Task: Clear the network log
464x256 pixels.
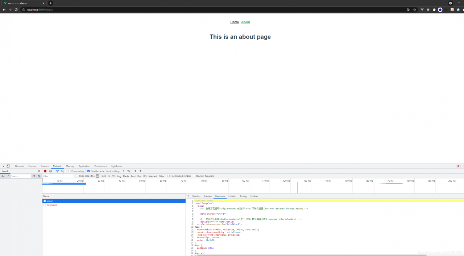Action: coord(50,171)
